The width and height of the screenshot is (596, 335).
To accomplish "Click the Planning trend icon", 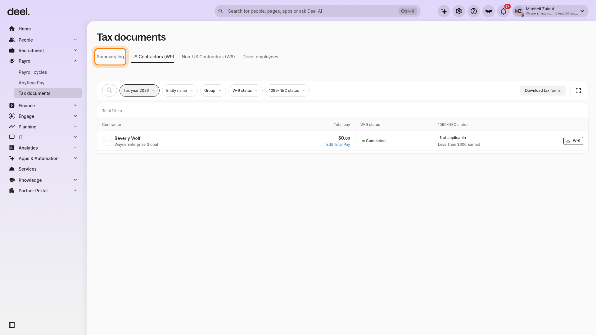I will pyautogui.click(x=12, y=127).
